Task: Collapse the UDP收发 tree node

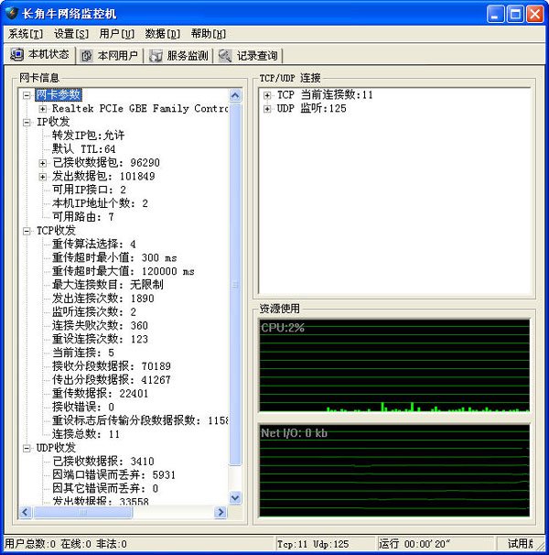Action: 27,449
